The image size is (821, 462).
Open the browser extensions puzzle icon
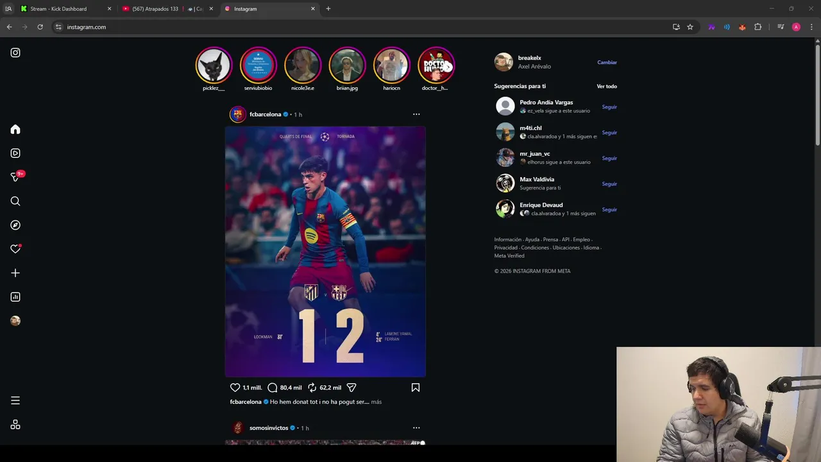coord(758,27)
